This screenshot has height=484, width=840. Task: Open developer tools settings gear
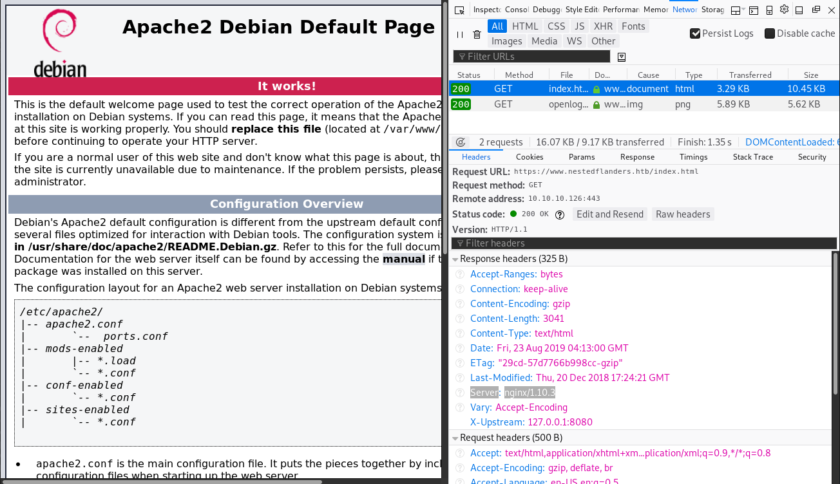[x=784, y=9]
